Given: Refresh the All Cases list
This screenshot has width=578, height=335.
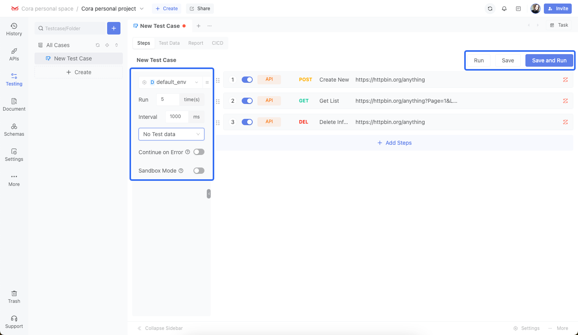Looking at the screenshot, I should [98, 45].
